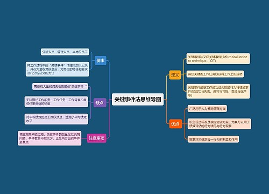
Task: Select the 要求 node 分析人员、管理人员、本岗位员工
Action: 65,52
